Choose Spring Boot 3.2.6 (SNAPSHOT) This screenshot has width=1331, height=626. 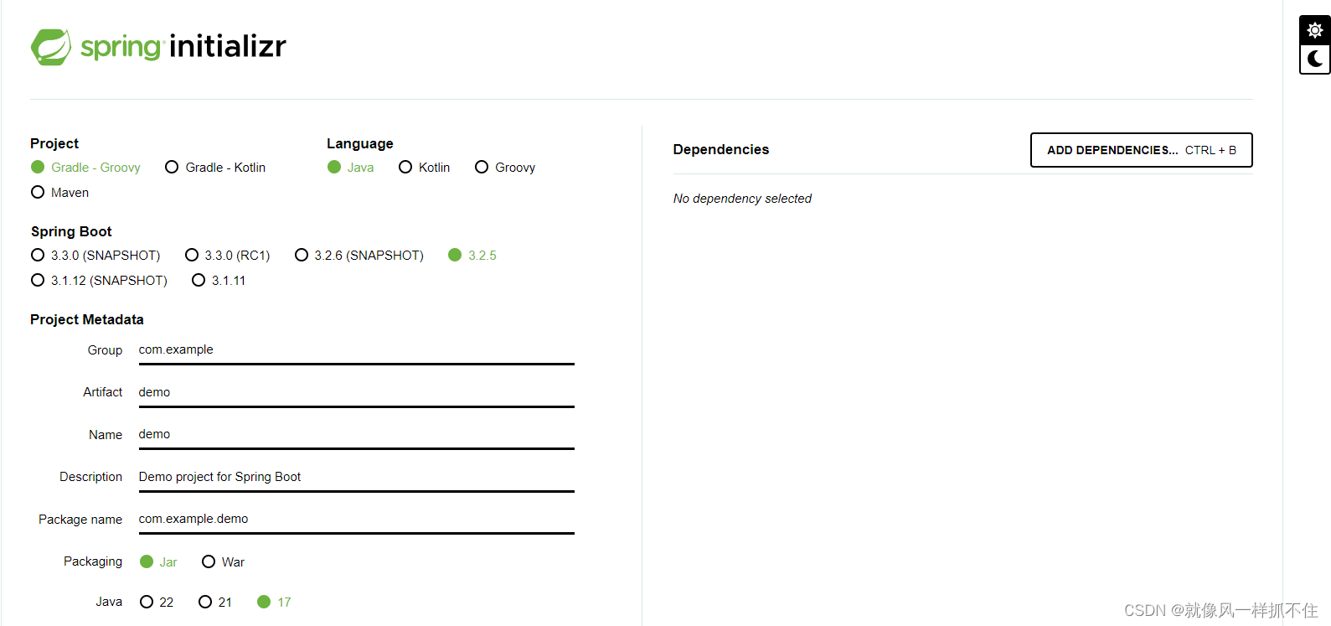pyautogui.click(x=359, y=256)
